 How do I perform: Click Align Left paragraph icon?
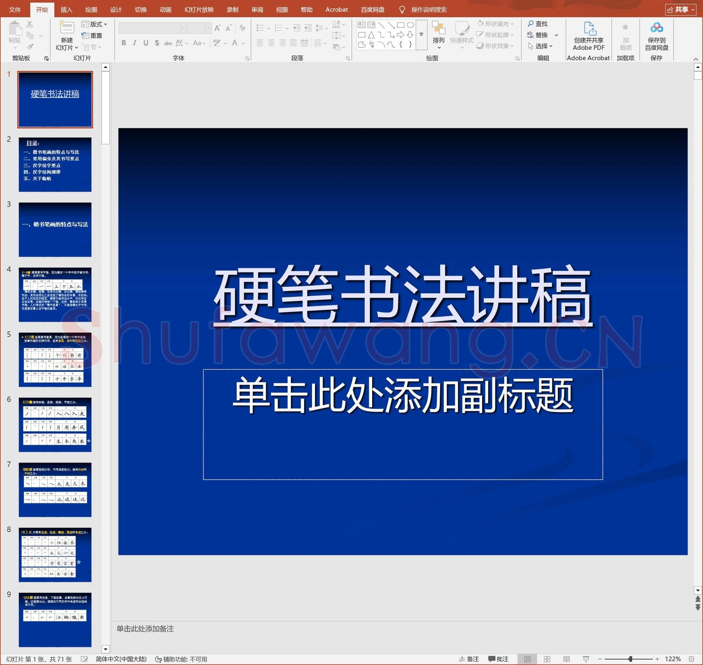click(260, 43)
